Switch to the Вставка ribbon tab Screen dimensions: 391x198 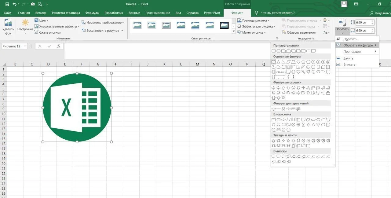[x=41, y=13]
